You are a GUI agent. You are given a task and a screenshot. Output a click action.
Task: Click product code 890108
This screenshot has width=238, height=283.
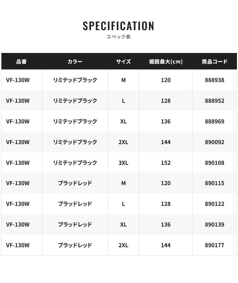click(215, 163)
